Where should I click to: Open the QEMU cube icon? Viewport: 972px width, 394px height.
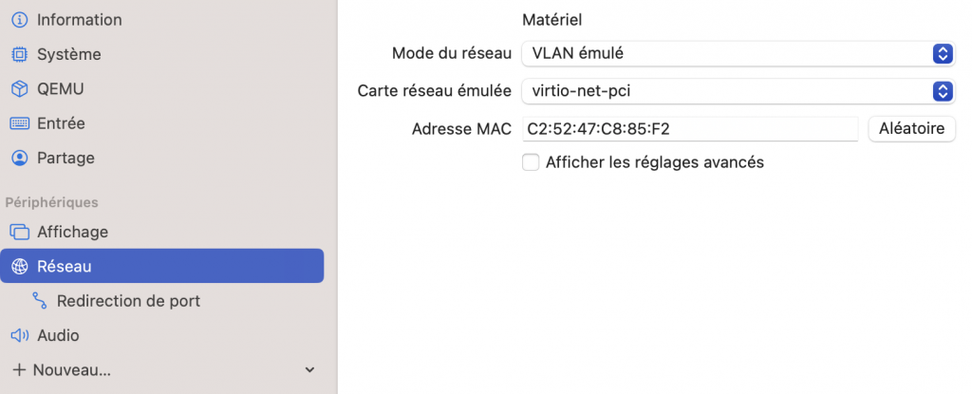[19, 88]
